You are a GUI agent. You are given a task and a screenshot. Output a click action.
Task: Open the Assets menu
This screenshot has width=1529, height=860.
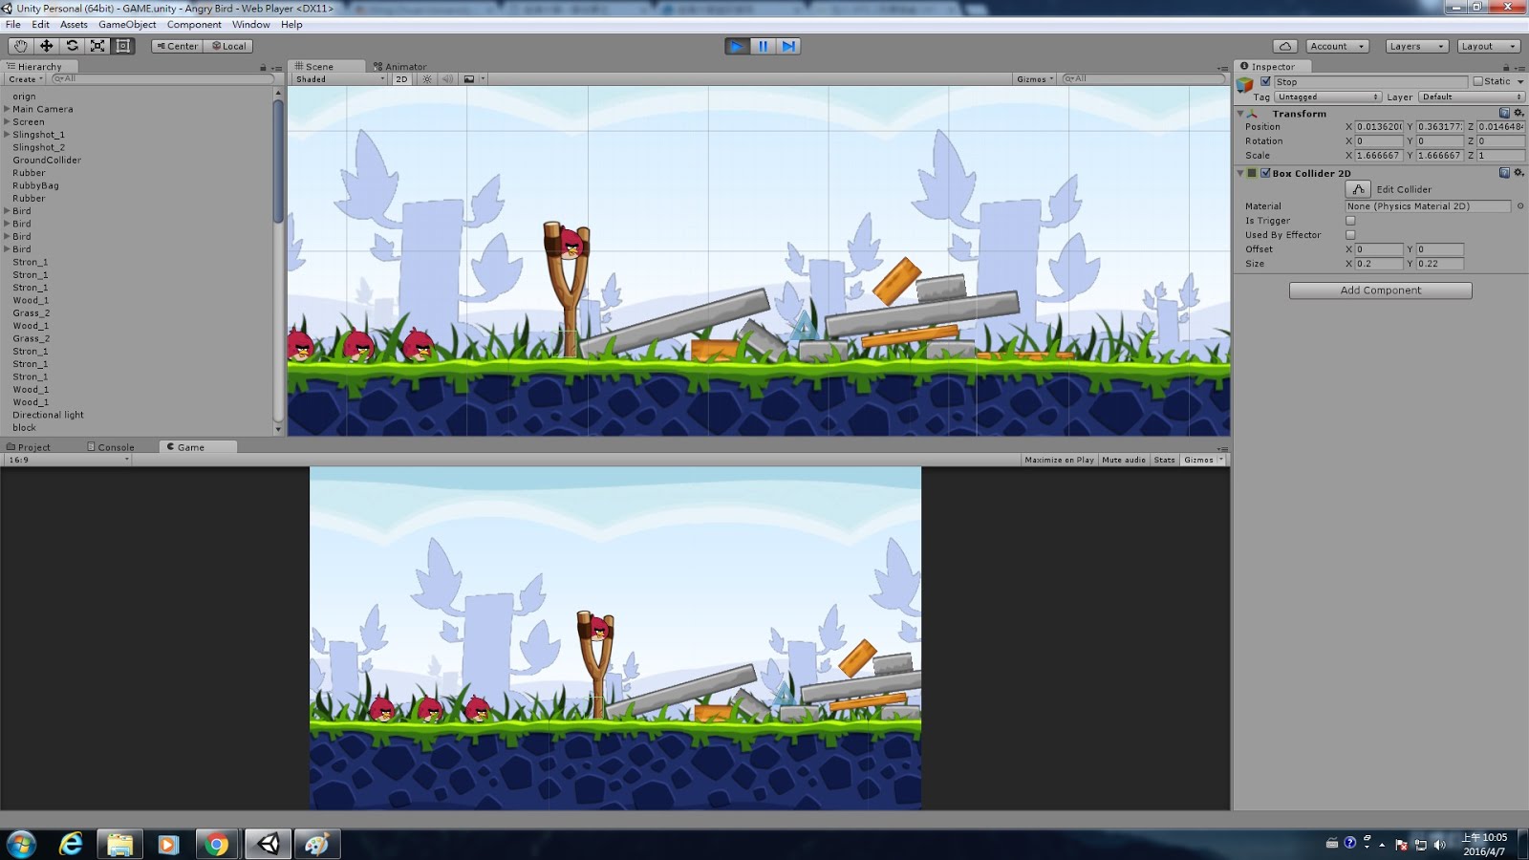tap(74, 25)
